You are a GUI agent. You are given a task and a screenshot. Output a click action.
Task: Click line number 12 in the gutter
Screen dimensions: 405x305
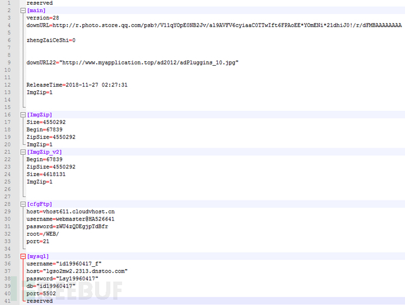8,85
